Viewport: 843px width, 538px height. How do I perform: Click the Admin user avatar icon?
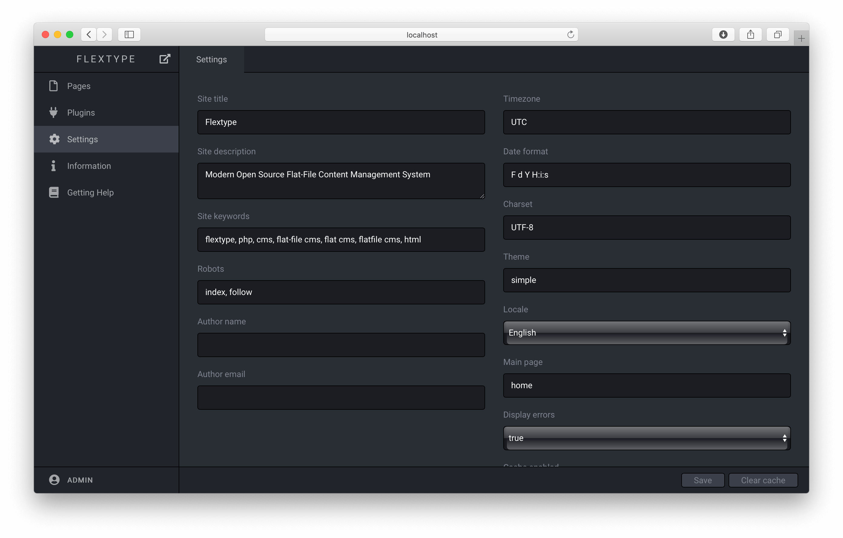pos(54,480)
